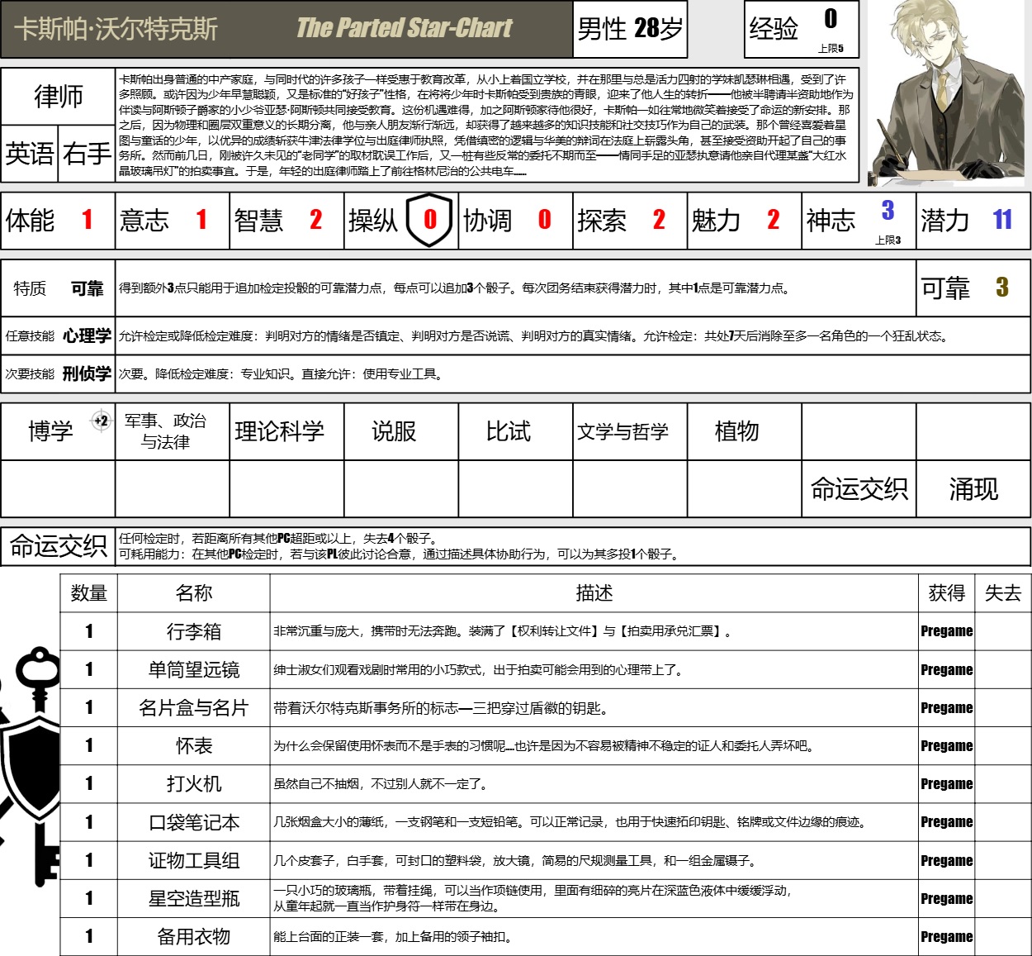Click the 可靠 trait value 3
The width and height of the screenshot is (1032, 956).
[1001, 288]
